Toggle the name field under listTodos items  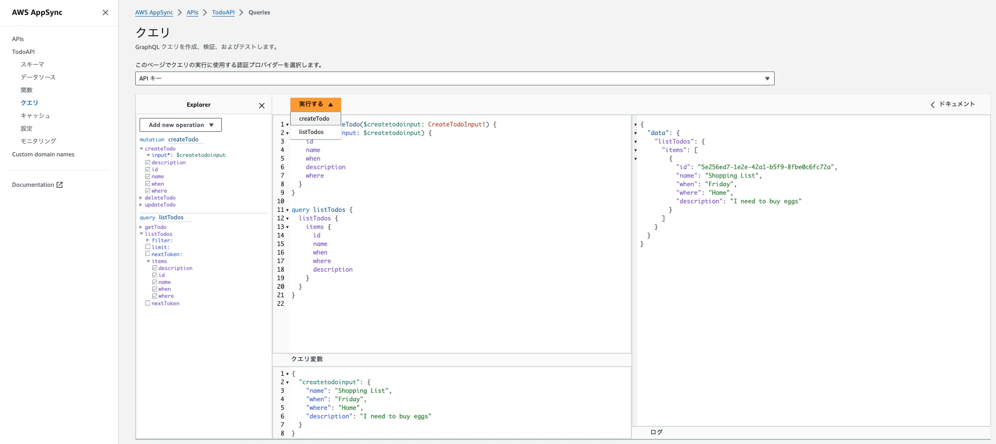pyautogui.click(x=155, y=282)
